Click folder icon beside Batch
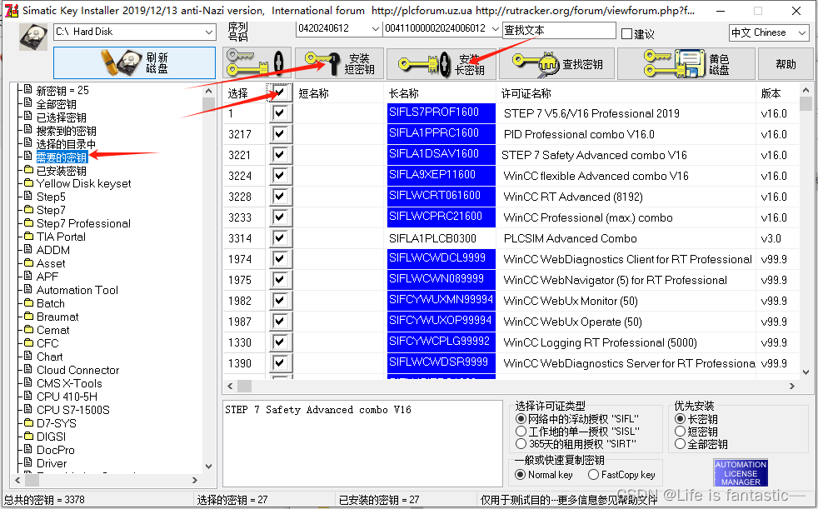The image size is (818, 509). pos(28,303)
